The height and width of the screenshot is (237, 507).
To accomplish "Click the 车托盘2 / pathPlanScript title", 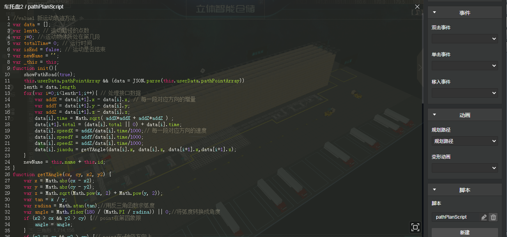I will pos(34,7).
